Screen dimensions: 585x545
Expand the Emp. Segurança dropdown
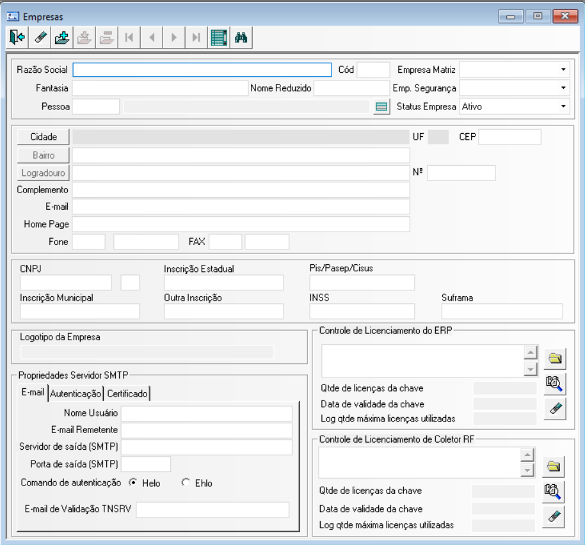tap(563, 88)
